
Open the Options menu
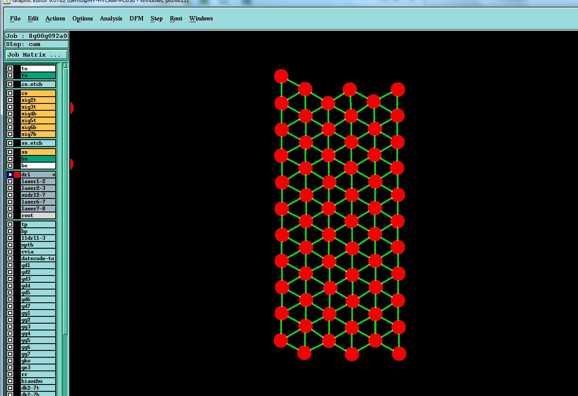[x=83, y=18]
